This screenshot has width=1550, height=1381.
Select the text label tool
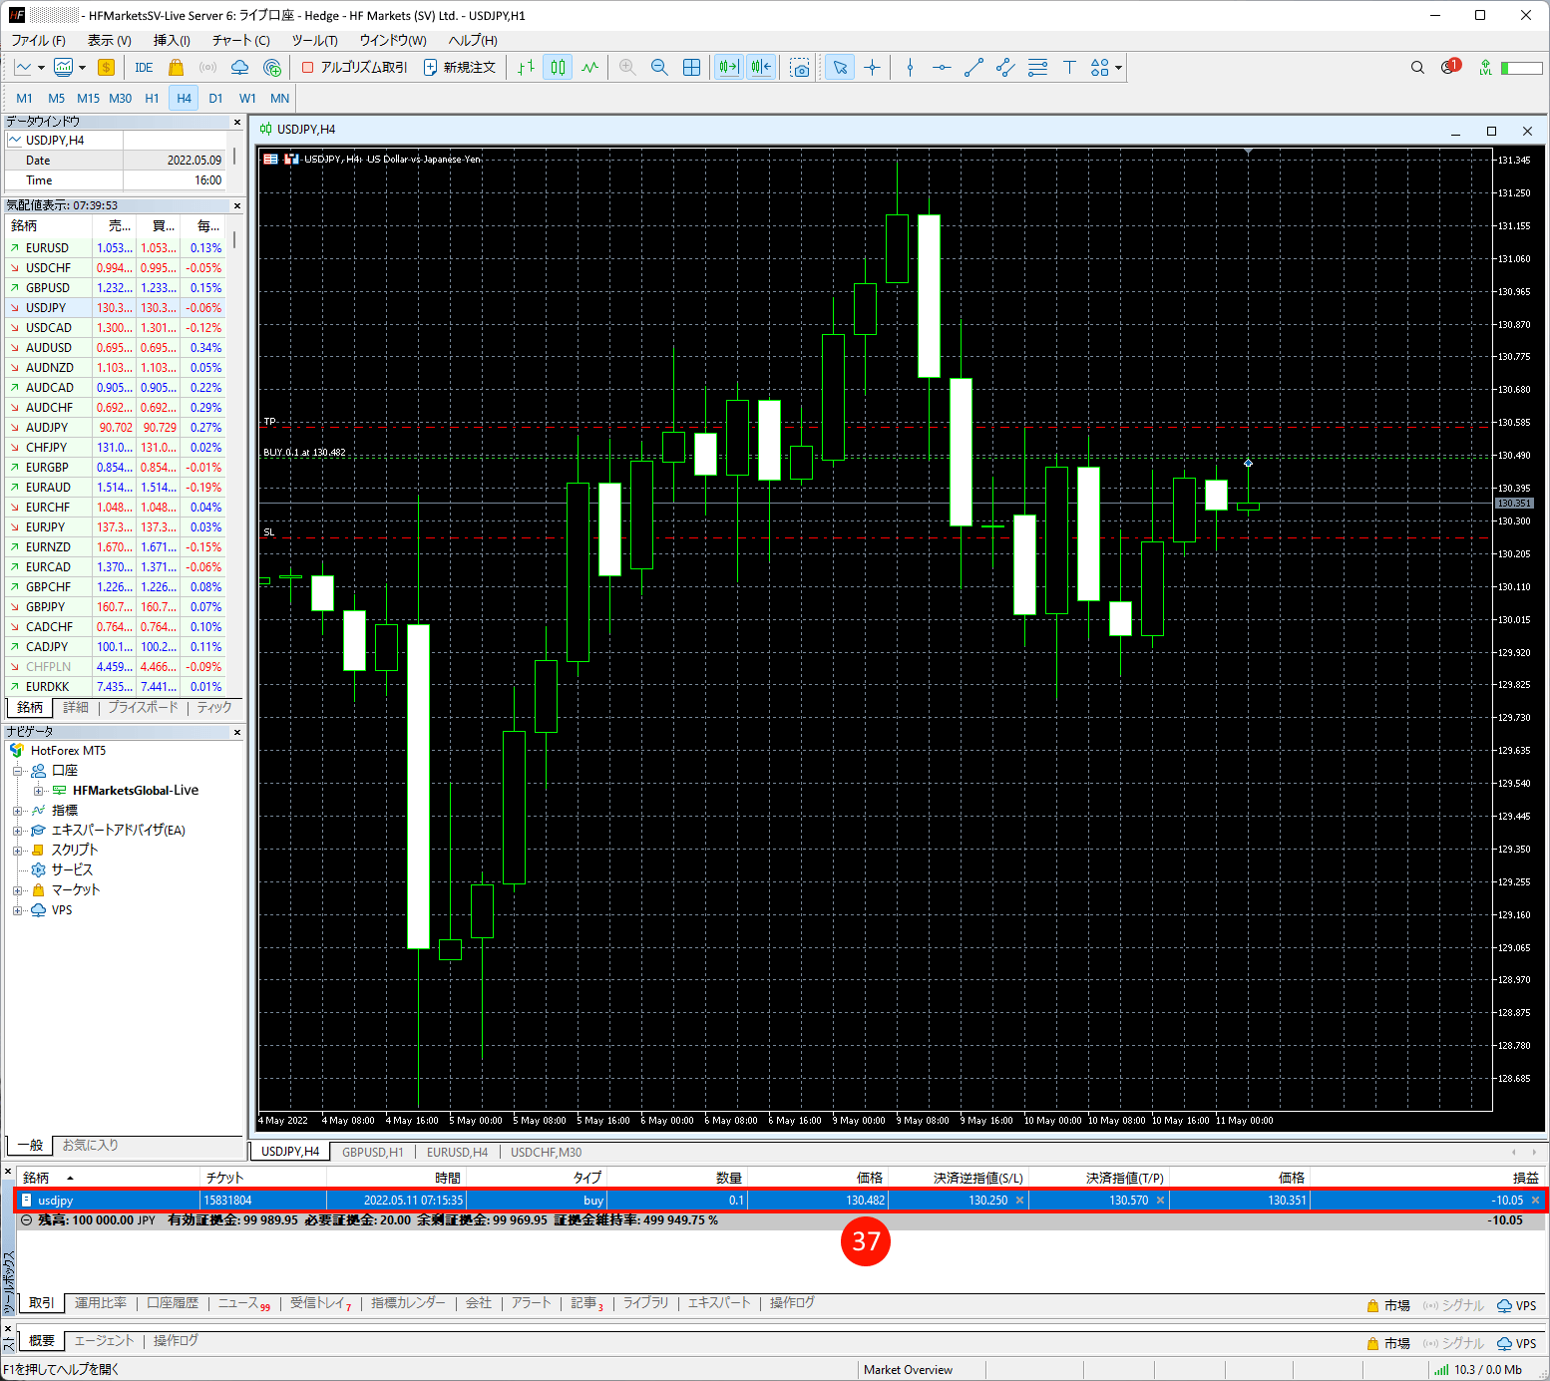1069,68
